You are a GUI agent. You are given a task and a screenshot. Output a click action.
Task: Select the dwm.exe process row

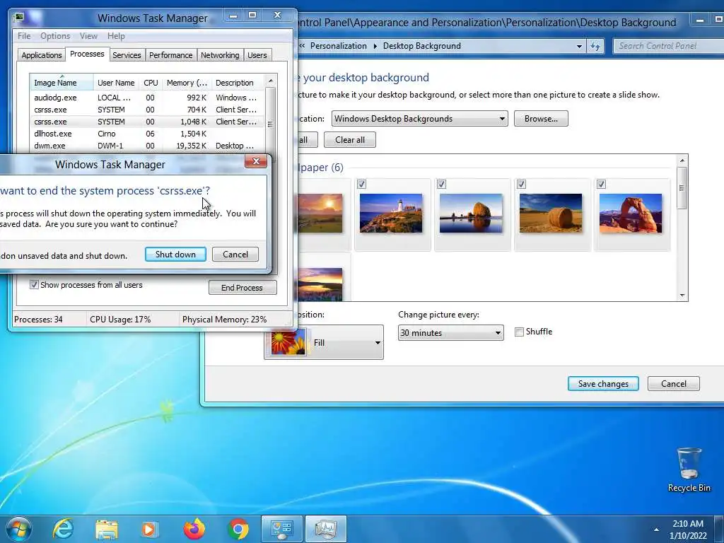[148, 146]
